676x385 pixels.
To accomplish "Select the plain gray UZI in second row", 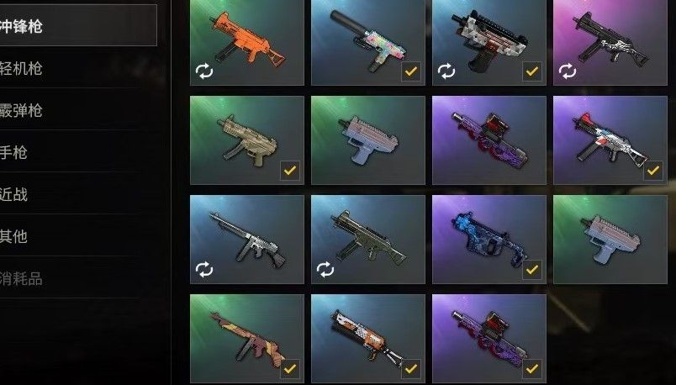I will 368,140.
